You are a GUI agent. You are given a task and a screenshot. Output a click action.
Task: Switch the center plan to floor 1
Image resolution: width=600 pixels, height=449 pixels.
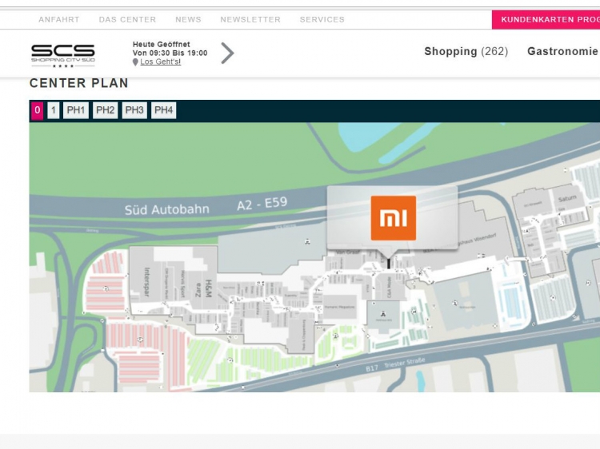tap(54, 110)
